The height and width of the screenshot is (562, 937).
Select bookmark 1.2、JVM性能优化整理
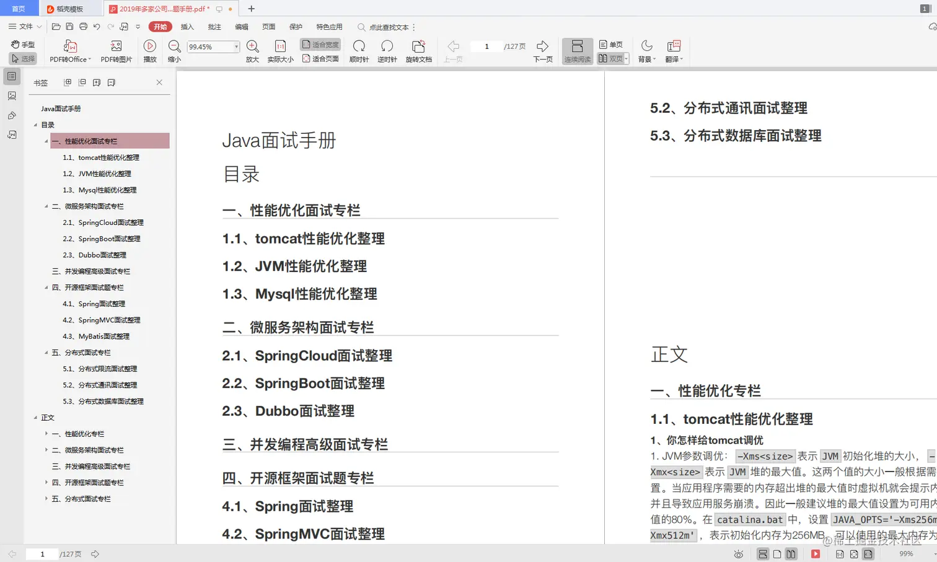pyautogui.click(x=97, y=173)
